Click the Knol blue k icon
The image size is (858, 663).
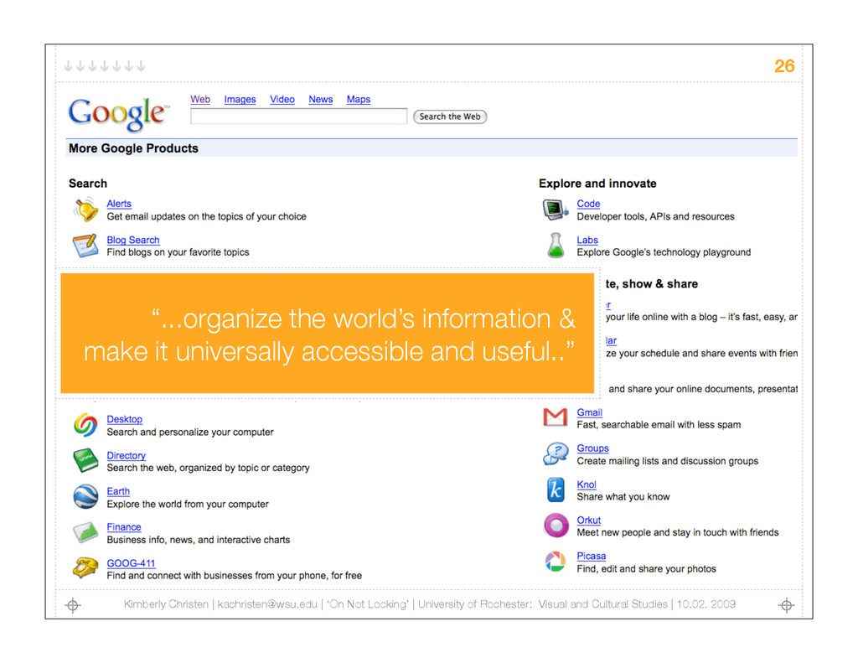(556, 489)
